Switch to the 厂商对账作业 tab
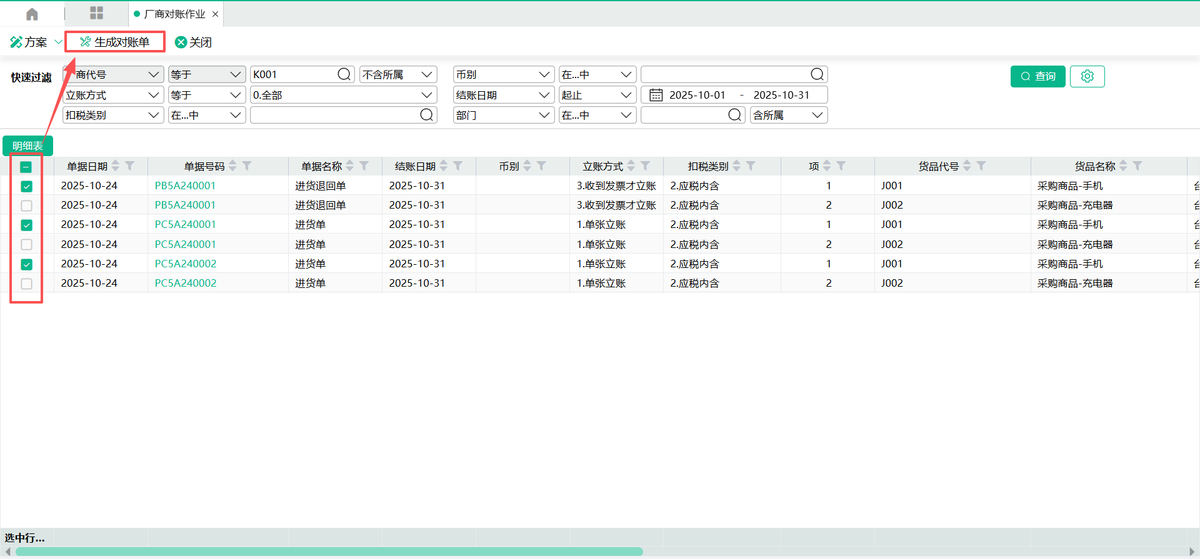Screen dimensions: 1200x559 [174, 14]
